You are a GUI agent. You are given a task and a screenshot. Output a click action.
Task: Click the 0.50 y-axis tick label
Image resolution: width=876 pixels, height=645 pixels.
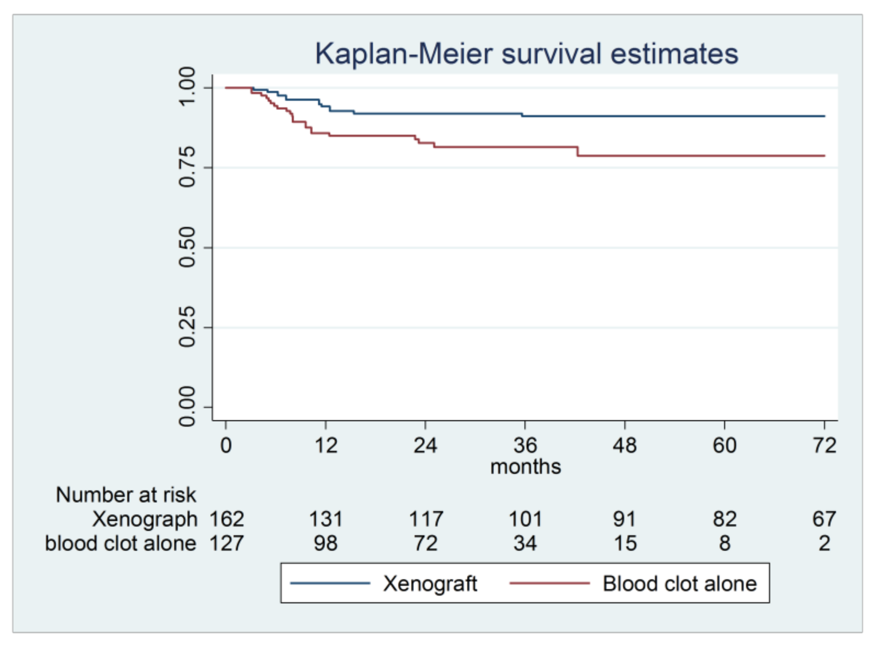[x=186, y=247]
